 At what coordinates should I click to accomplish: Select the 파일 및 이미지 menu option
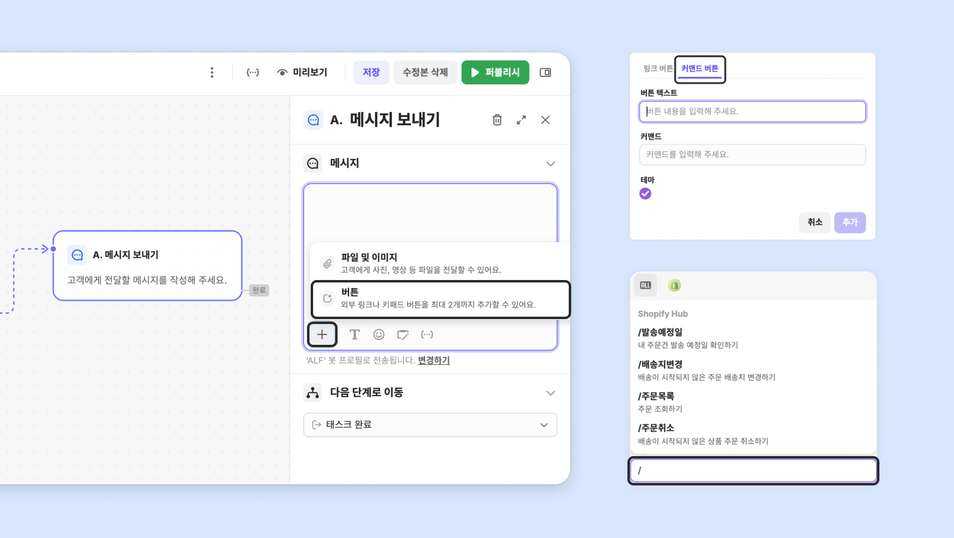tap(439, 263)
